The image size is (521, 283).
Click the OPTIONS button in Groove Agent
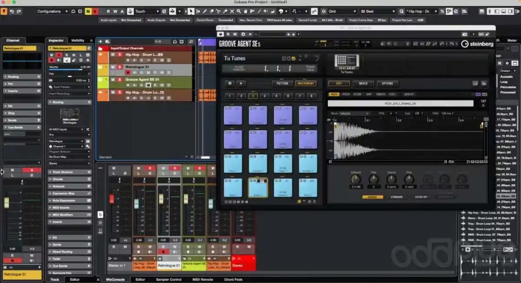pyautogui.click(x=387, y=83)
